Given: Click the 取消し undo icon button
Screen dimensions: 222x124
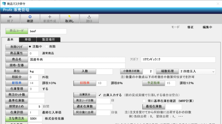Looking at the screenshot, I should (69, 19).
